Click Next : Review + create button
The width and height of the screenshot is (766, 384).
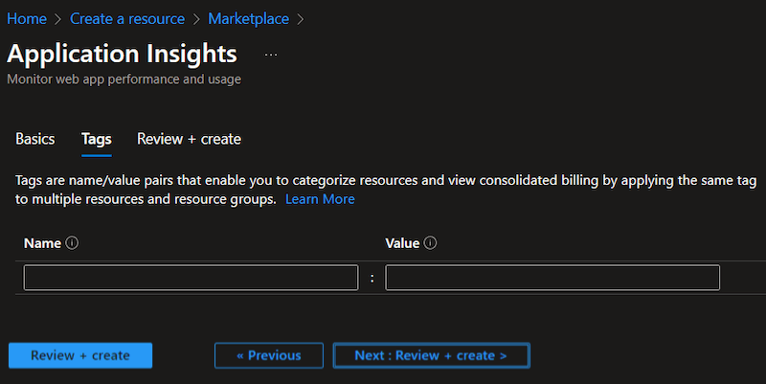pos(432,355)
